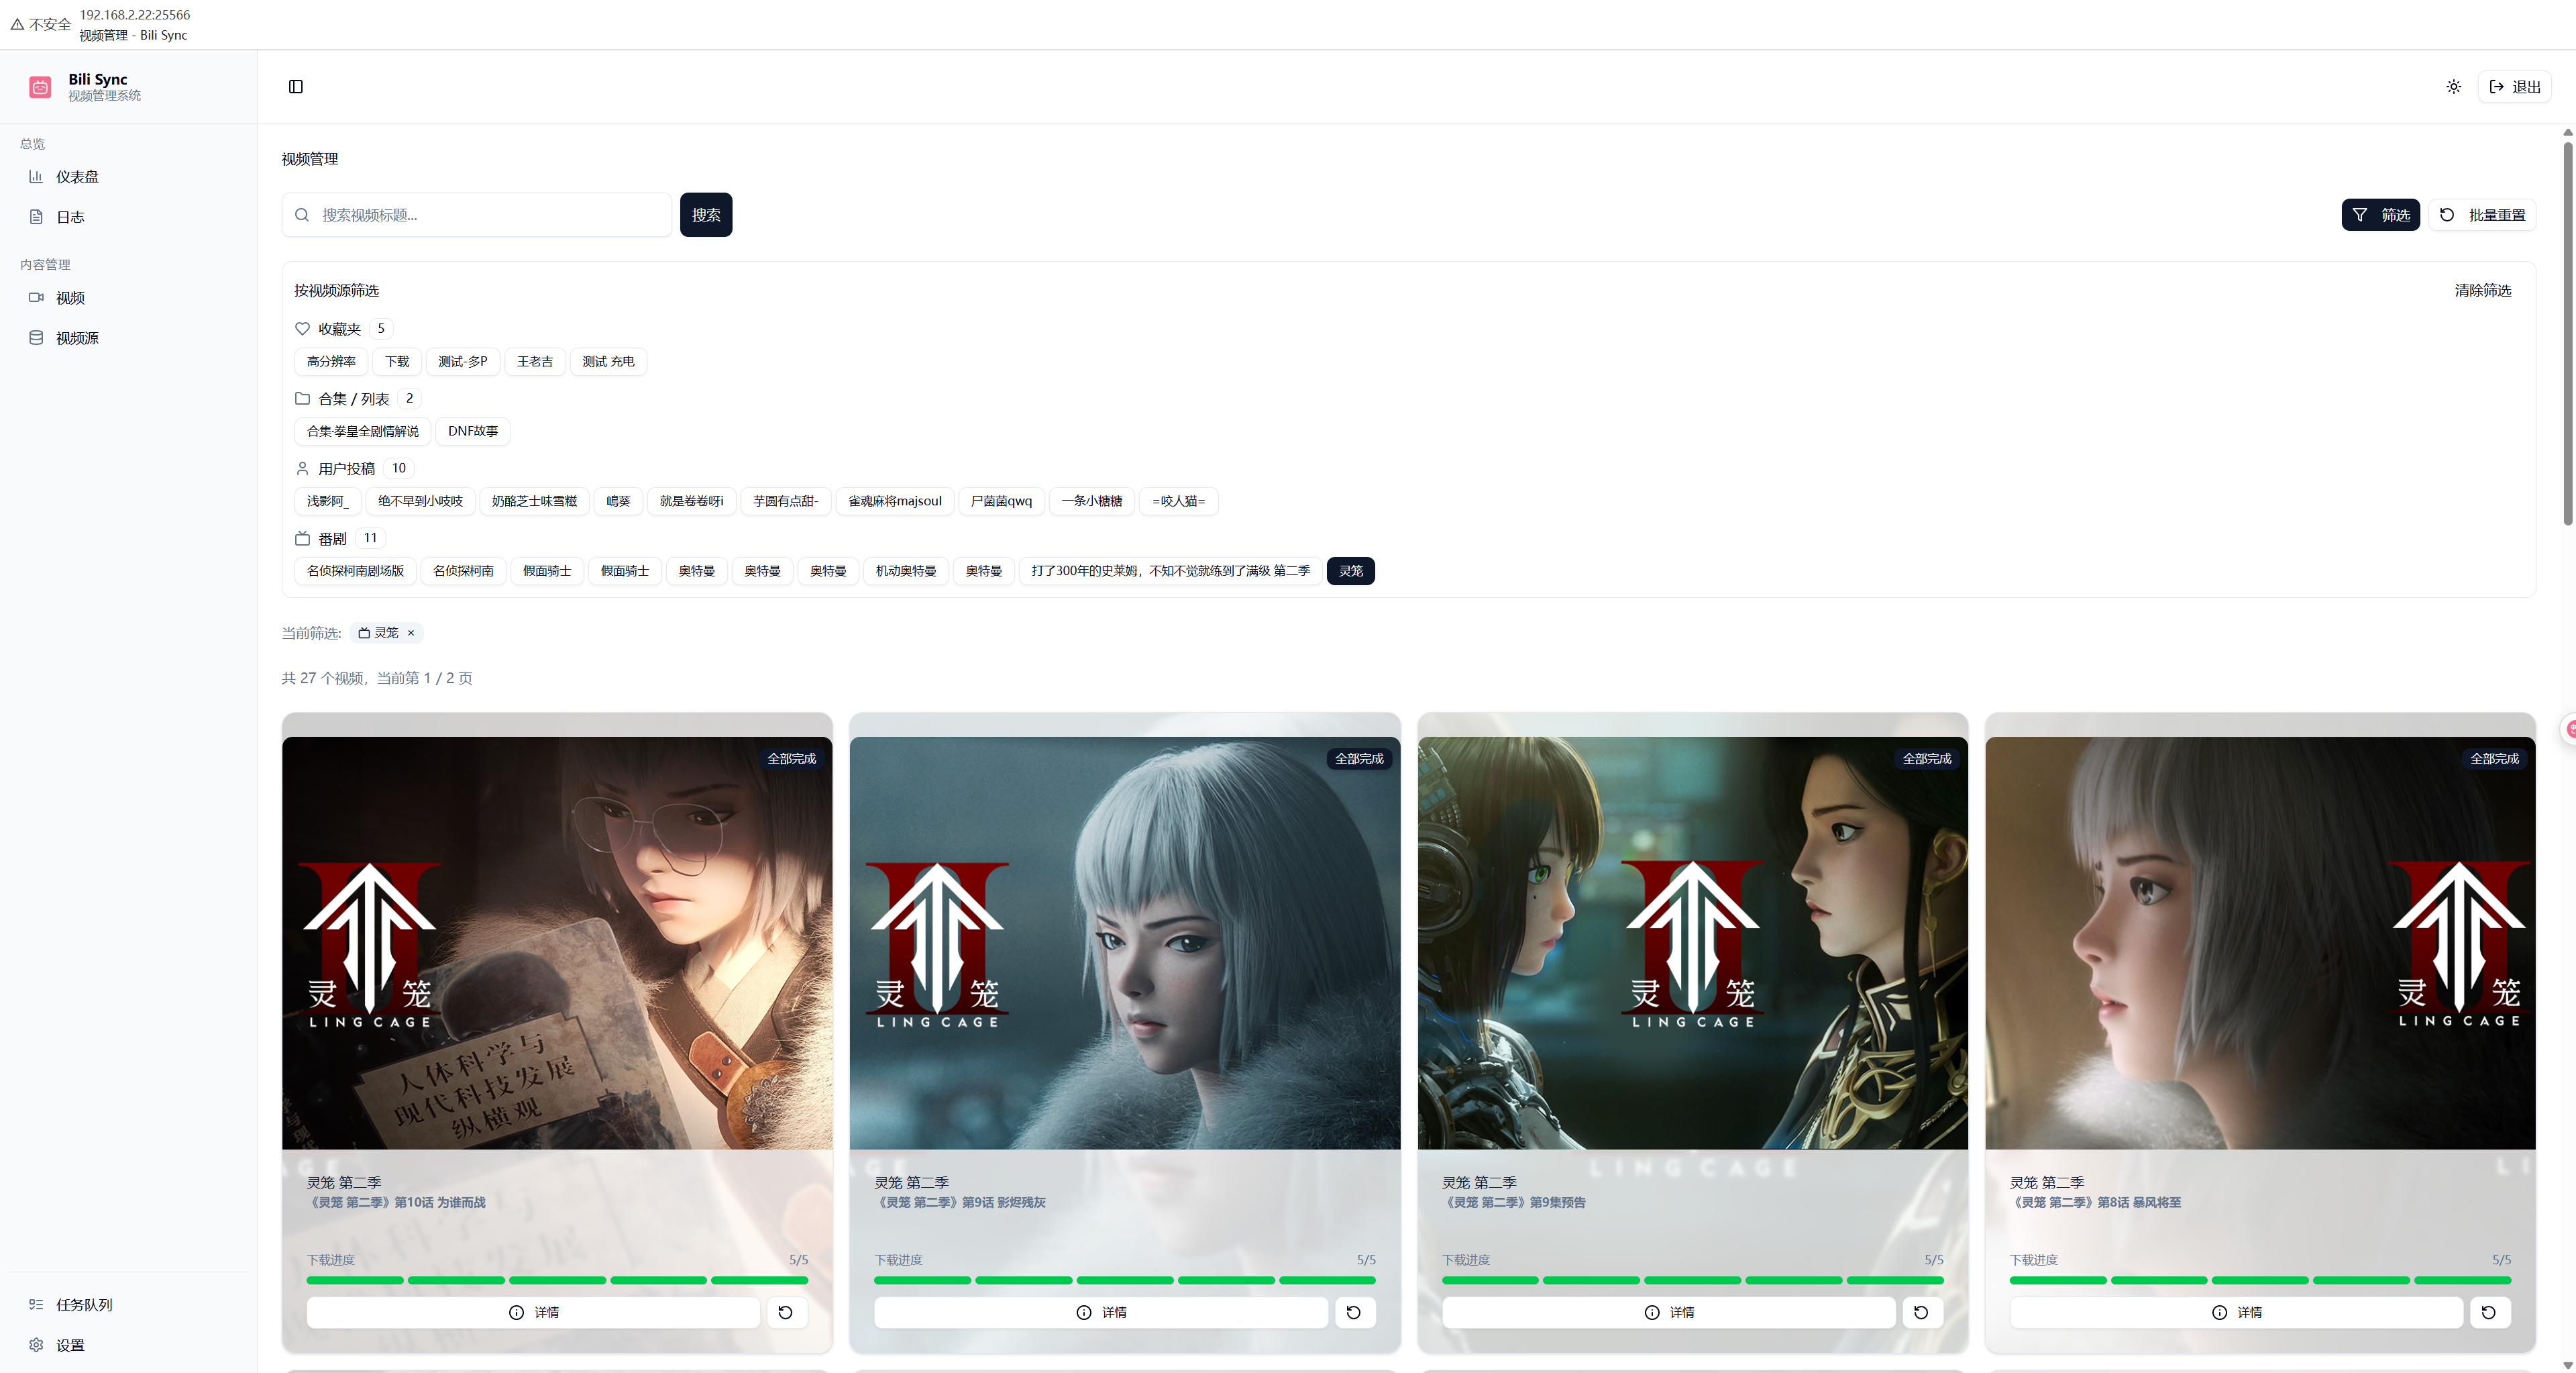
Task: Click the 搜索 search button
Action: (705, 215)
